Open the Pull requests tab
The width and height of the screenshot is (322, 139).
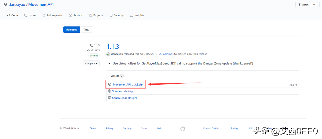52,15
